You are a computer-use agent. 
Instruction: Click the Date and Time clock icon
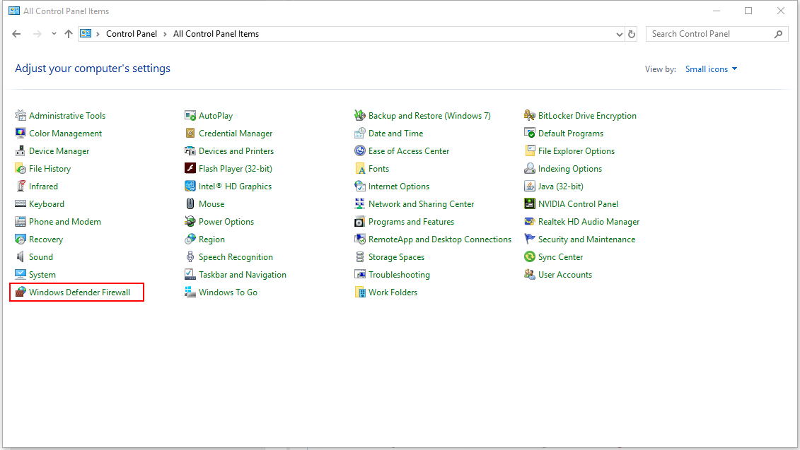(x=360, y=134)
